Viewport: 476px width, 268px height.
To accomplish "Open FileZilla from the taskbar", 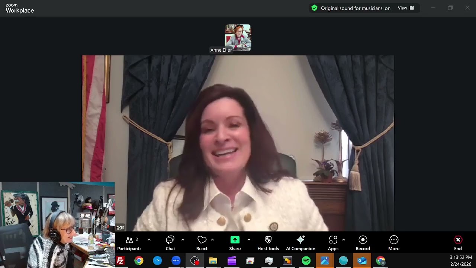I will point(120,261).
